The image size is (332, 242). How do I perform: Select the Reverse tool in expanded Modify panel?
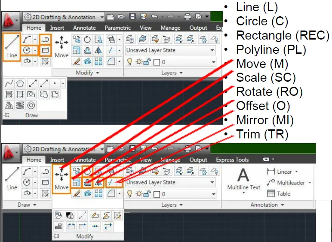click(108, 227)
